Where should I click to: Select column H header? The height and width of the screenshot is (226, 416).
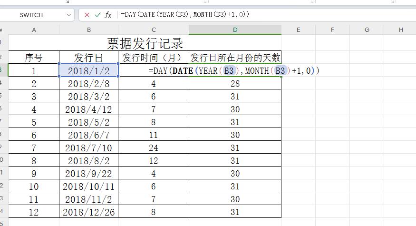[x=401, y=30]
